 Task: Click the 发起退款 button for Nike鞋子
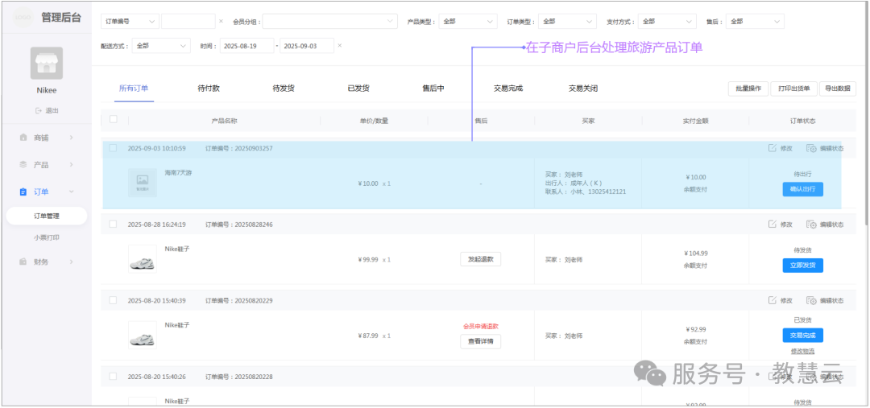coord(481,259)
